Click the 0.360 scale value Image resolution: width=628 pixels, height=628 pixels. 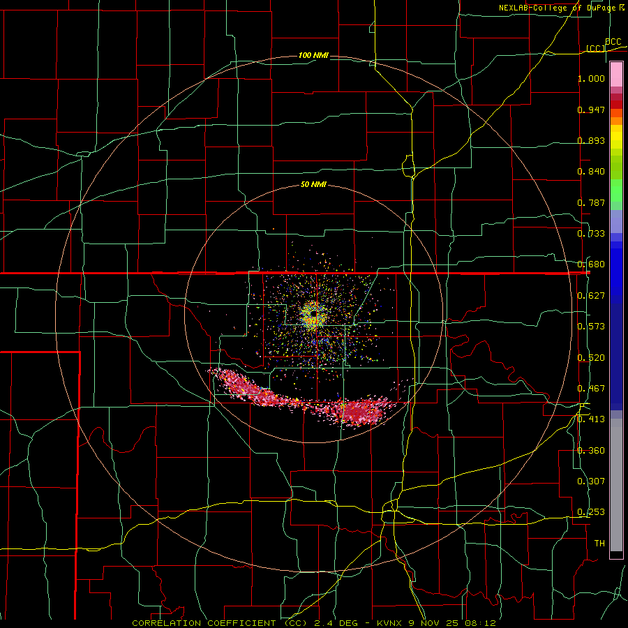tap(591, 451)
